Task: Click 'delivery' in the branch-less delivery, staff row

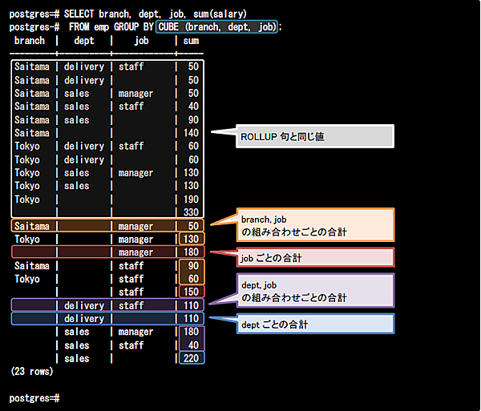Action: [x=84, y=305]
